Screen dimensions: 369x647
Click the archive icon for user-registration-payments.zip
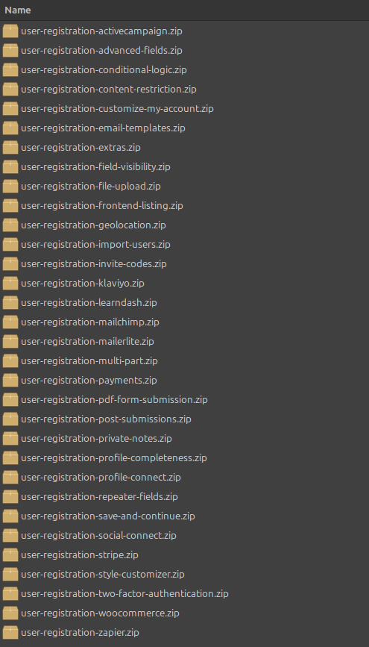pos(10,380)
